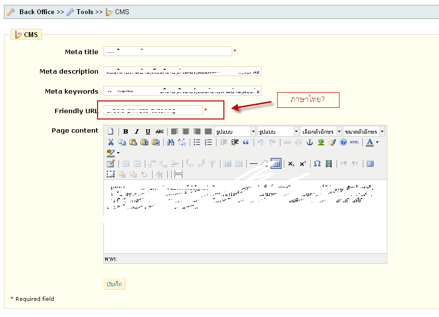Remove link using unlink icon
The width and height of the screenshot is (439, 317).
click(x=298, y=142)
